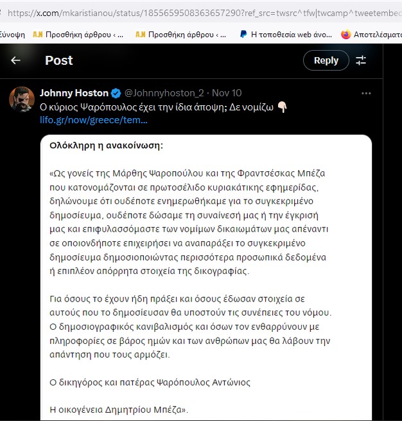Open the Firefox 'Αποτελέσματα' bookmark

[x=371, y=35]
